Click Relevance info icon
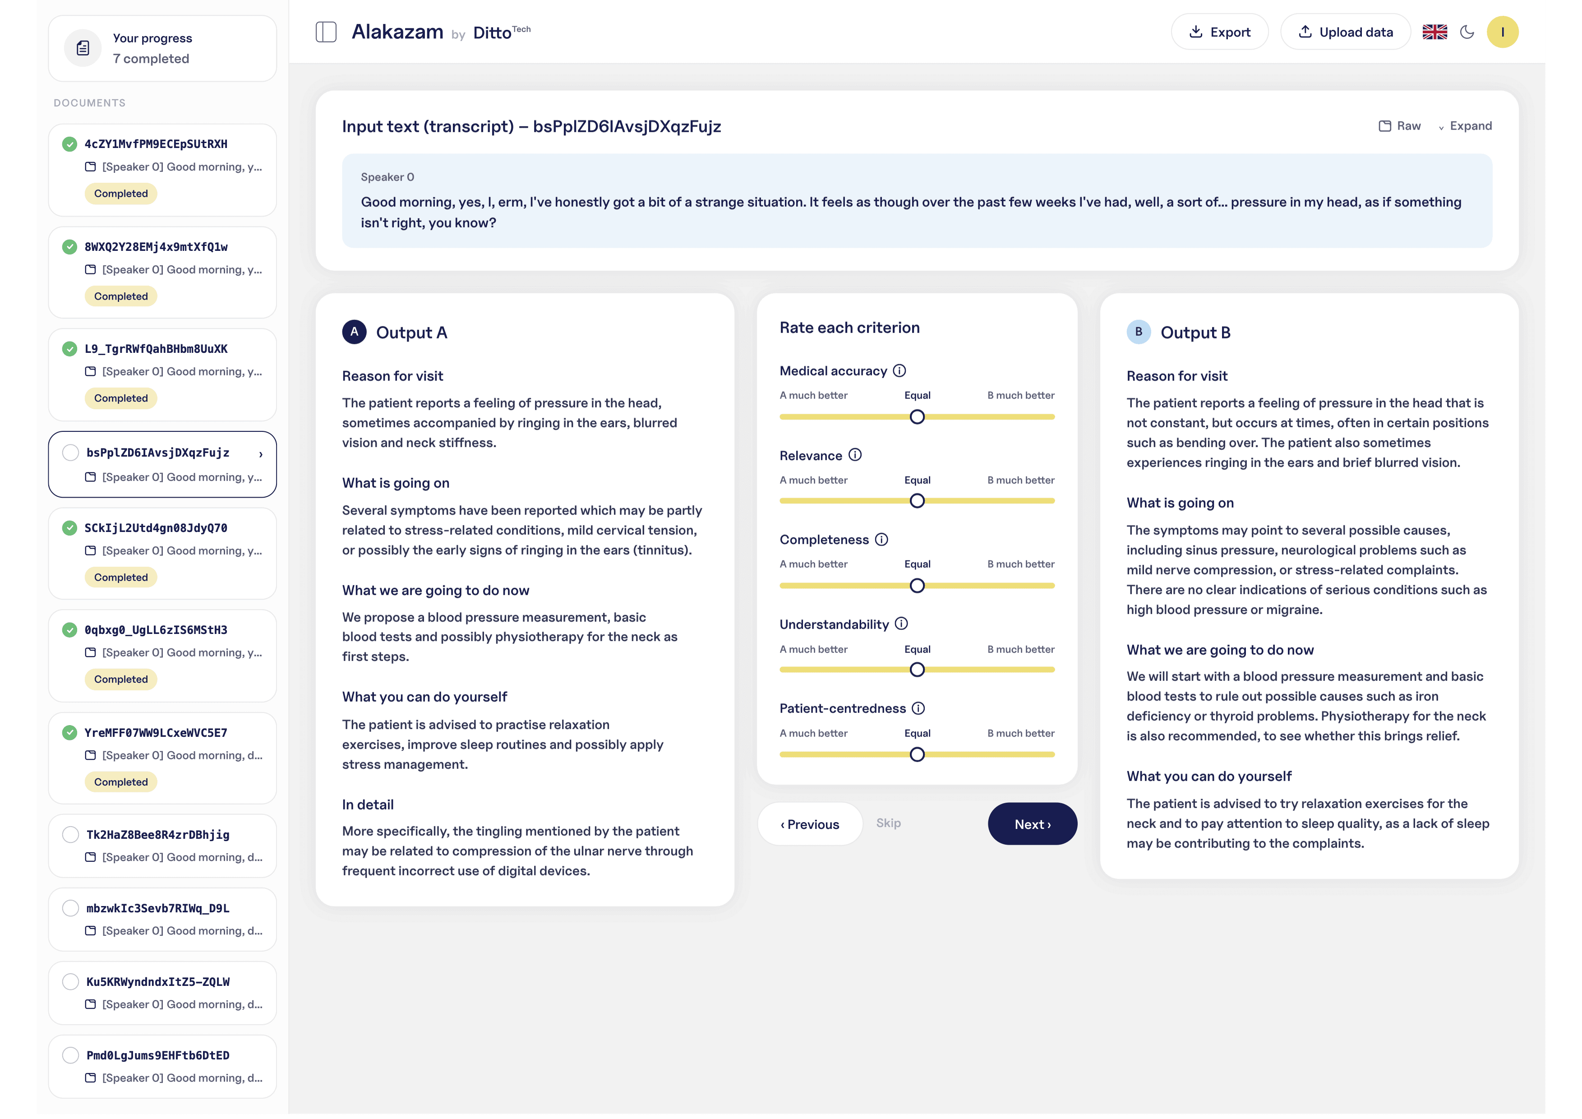The image size is (1582, 1119). 855,455
